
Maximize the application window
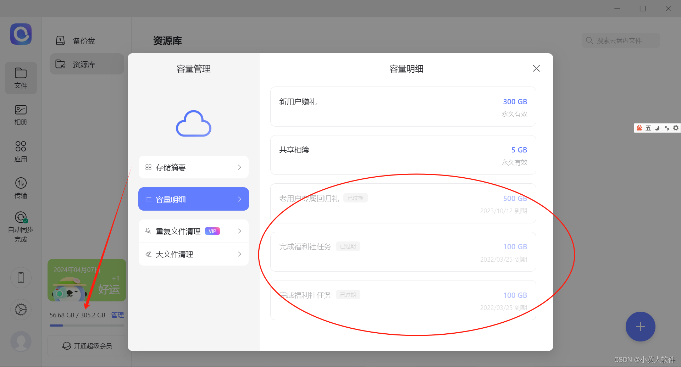pyautogui.click(x=643, y=9)
